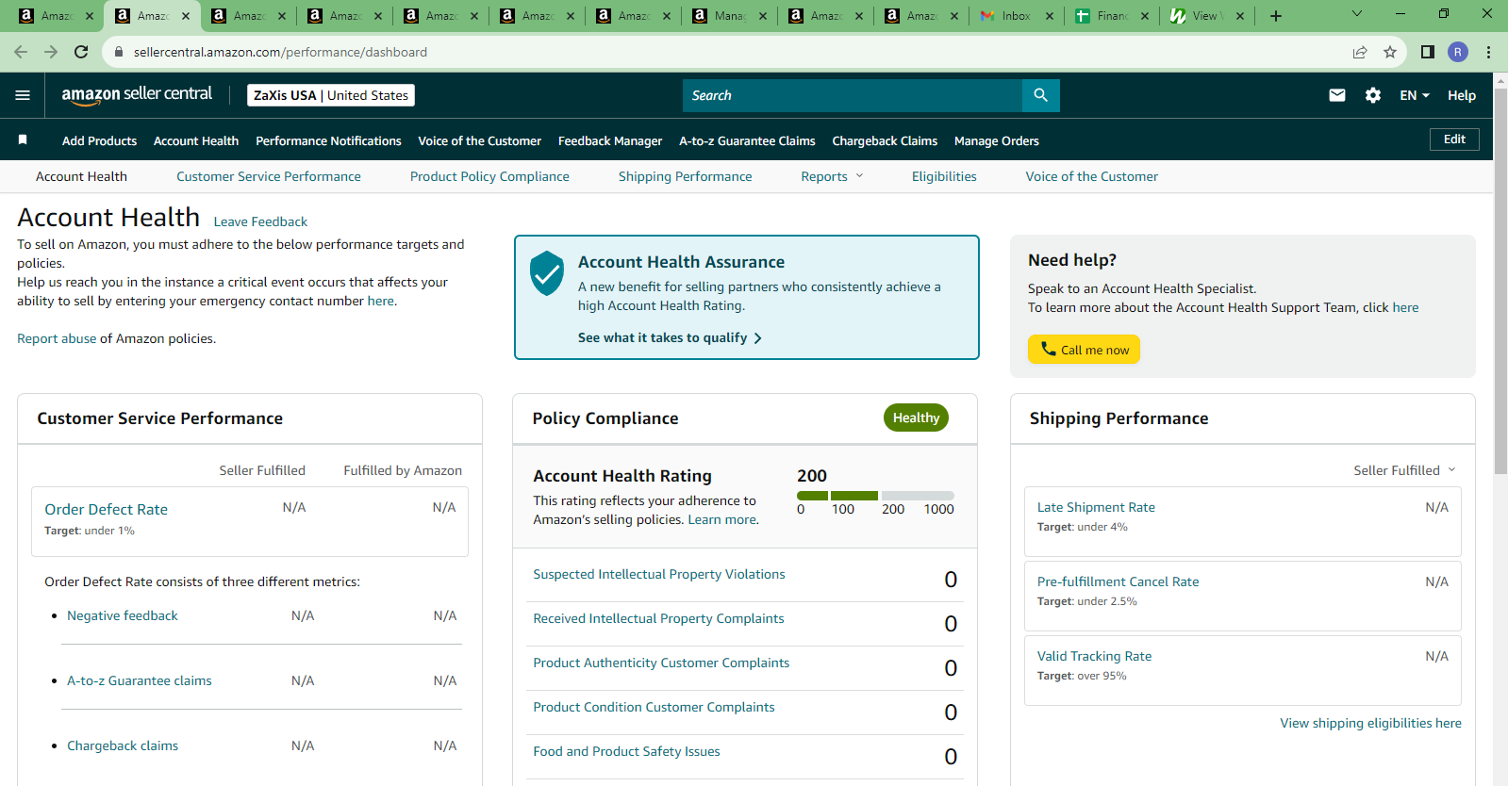Open Add Products in the top bar
1508x786 pixels.
point(99,140)
